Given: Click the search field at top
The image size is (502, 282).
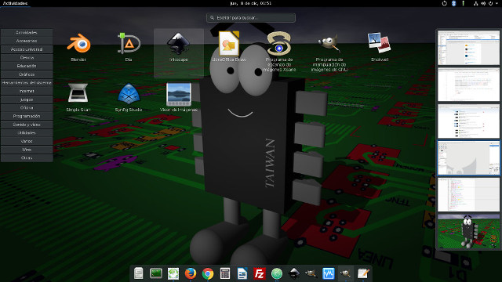Looking at the screenshot, I should coord(251,17).
